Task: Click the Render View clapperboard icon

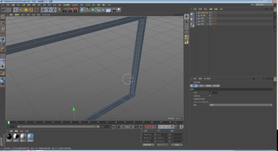Action: 65,10
